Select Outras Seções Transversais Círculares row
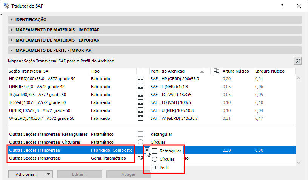 (x=152, y=142)
